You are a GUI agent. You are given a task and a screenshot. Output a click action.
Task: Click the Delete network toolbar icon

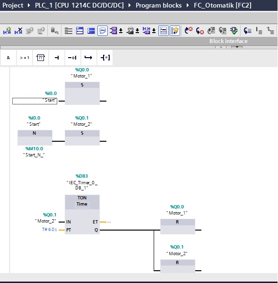click(x=18, y=31)
